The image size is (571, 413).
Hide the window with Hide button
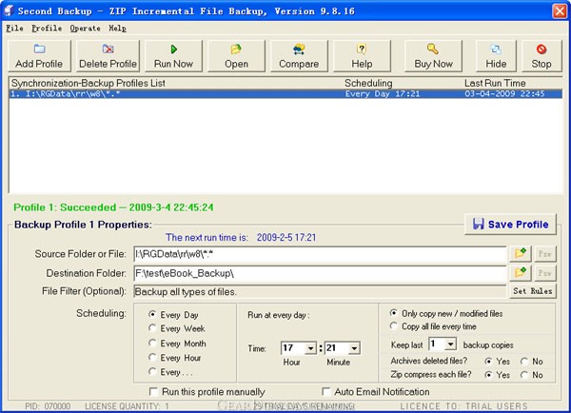[x=496, y=56]
